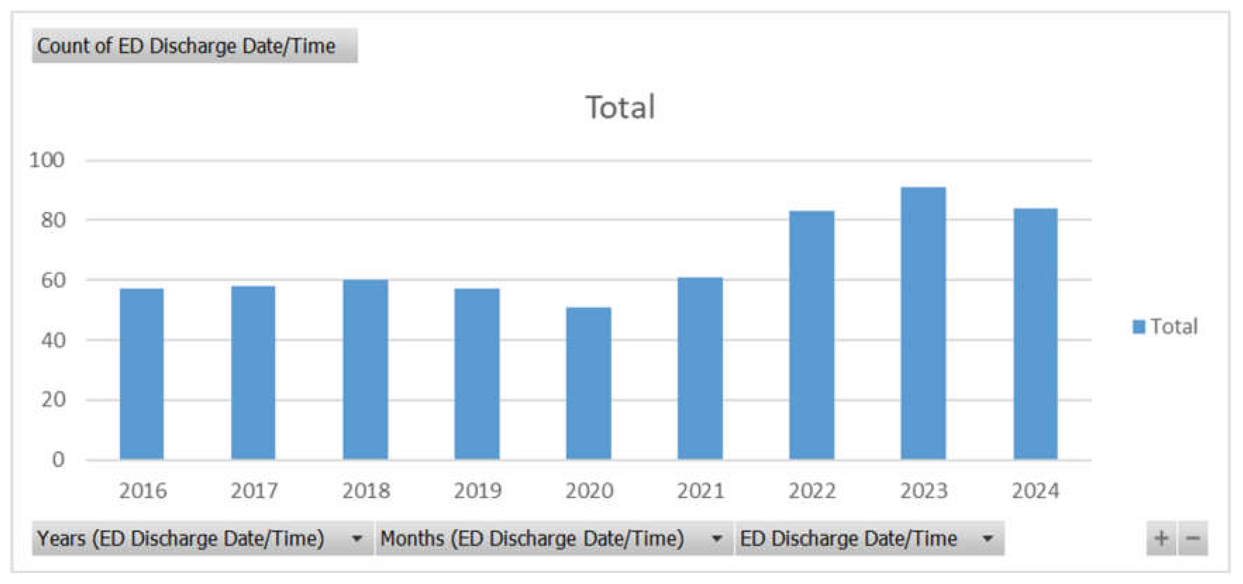Click the 2018 bar

tap(365, 369)
